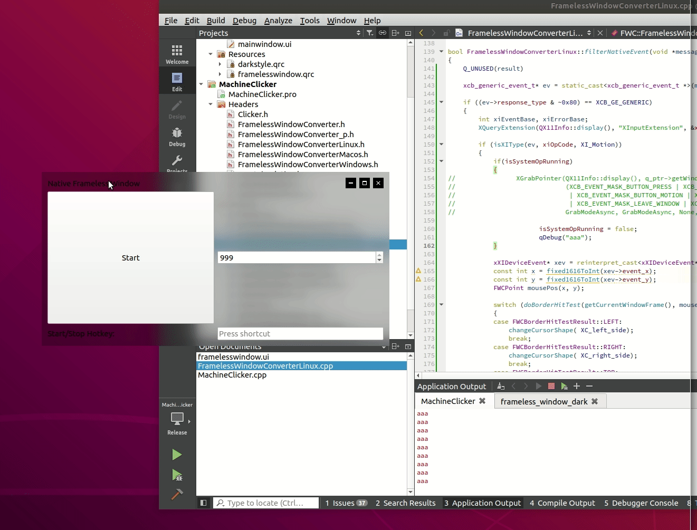Viewport: 697px width, 530px height.
Task: Collapse the Headers node in Projects tree
Action: click(211, 104)
